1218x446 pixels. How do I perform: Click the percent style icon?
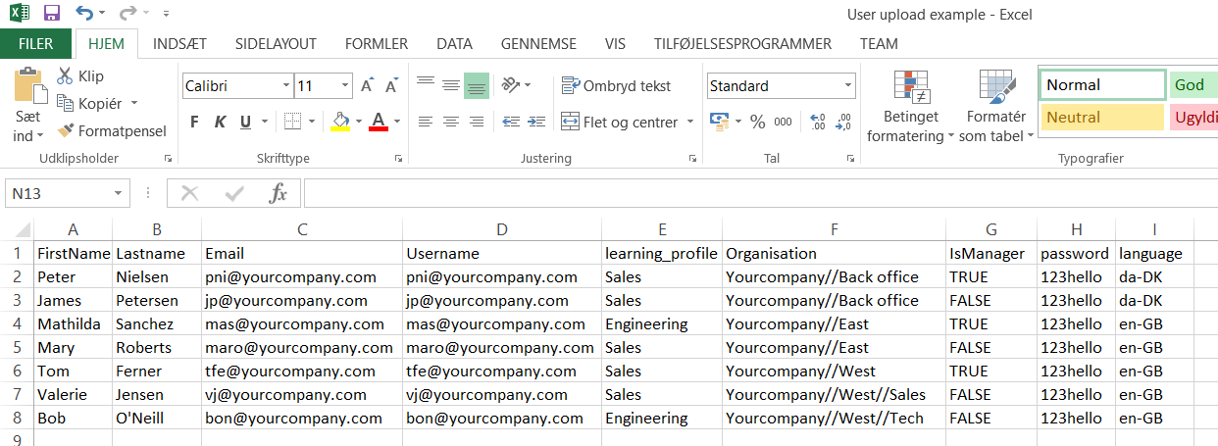[x=757, y=122]
